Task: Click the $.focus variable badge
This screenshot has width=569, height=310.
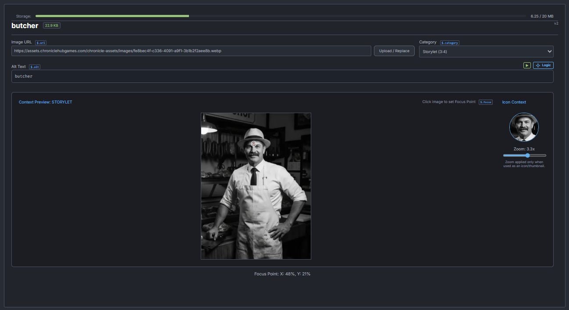Action: pos(486,102)
